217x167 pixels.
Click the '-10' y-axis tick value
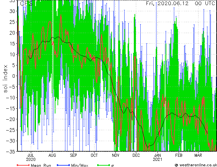11,97
